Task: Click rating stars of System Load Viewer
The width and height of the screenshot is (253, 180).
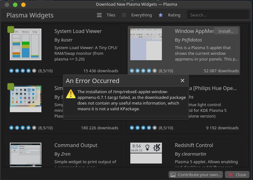Action: 22,71
